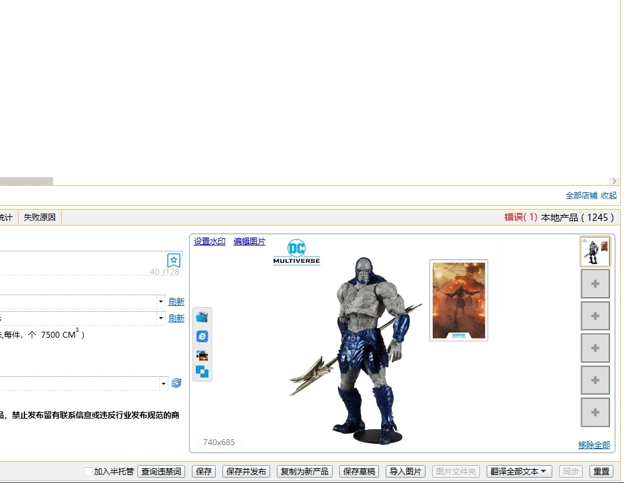The image size is (624, 483).
Task: Open the picture gallery image source icon
Action: pyautogui.click(x=202, y=356)
